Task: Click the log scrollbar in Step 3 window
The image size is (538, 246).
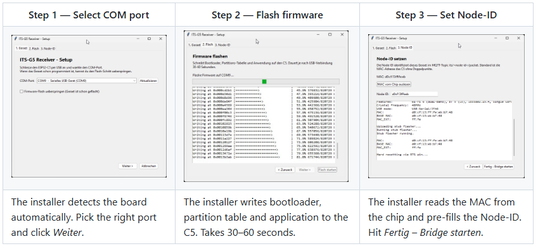Action: tap(514, 137)
